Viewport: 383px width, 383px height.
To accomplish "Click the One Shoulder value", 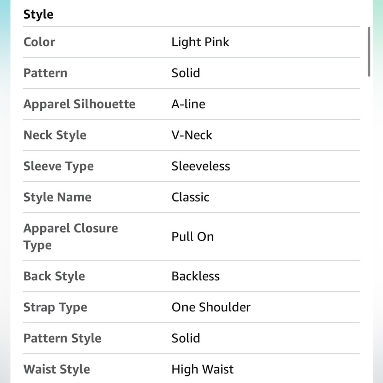I will pyautogui.click(x=211, y=307).
